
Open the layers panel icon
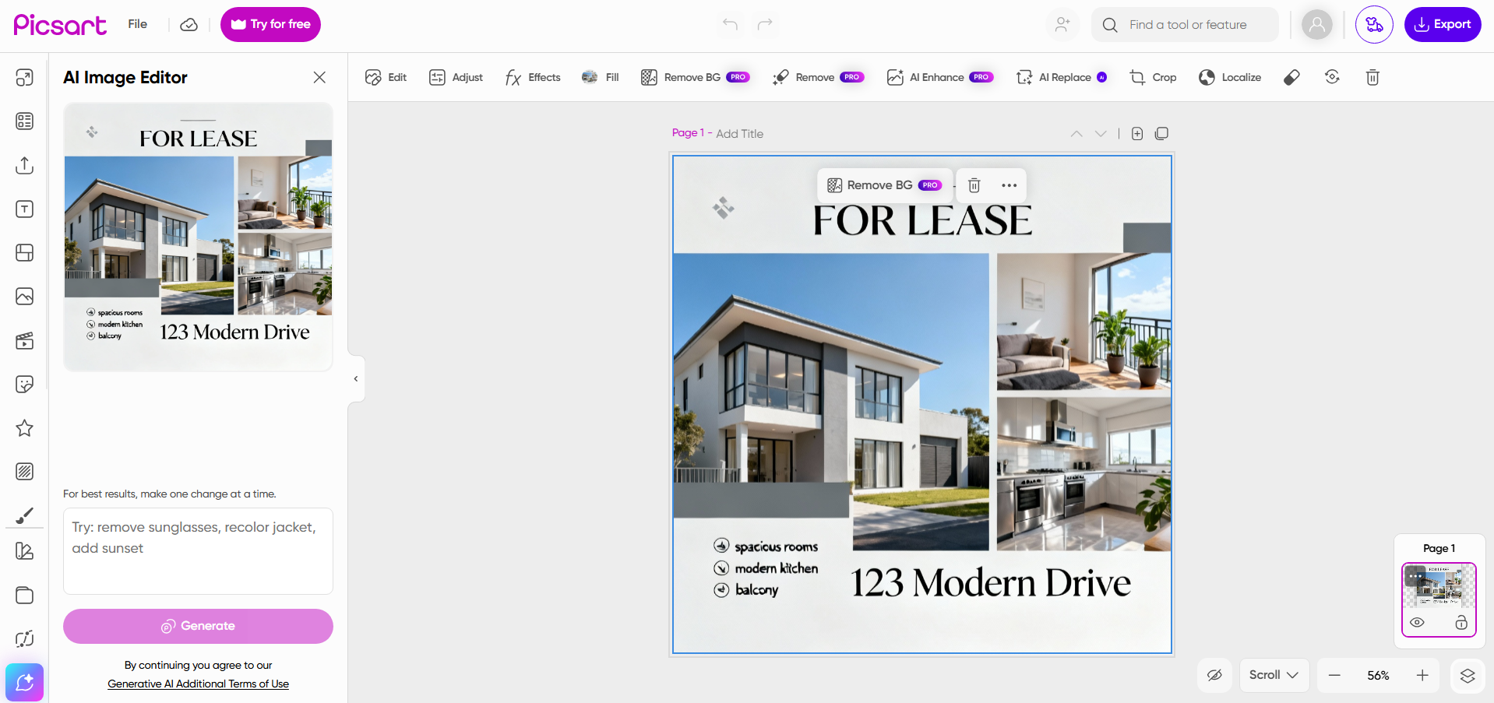(1468, 676)
